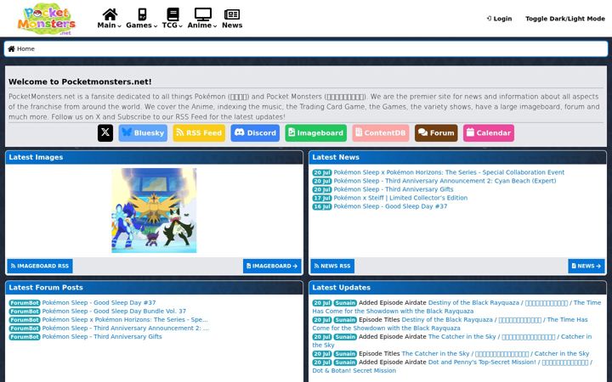Screen dimensions: 612x382
Task: Click the NEWS arrow button
Action: click(x=586, y=266)
